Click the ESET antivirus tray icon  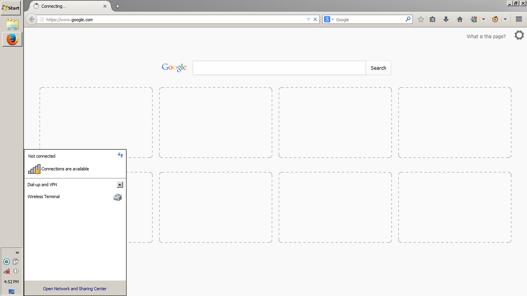[x=7, y=262]
